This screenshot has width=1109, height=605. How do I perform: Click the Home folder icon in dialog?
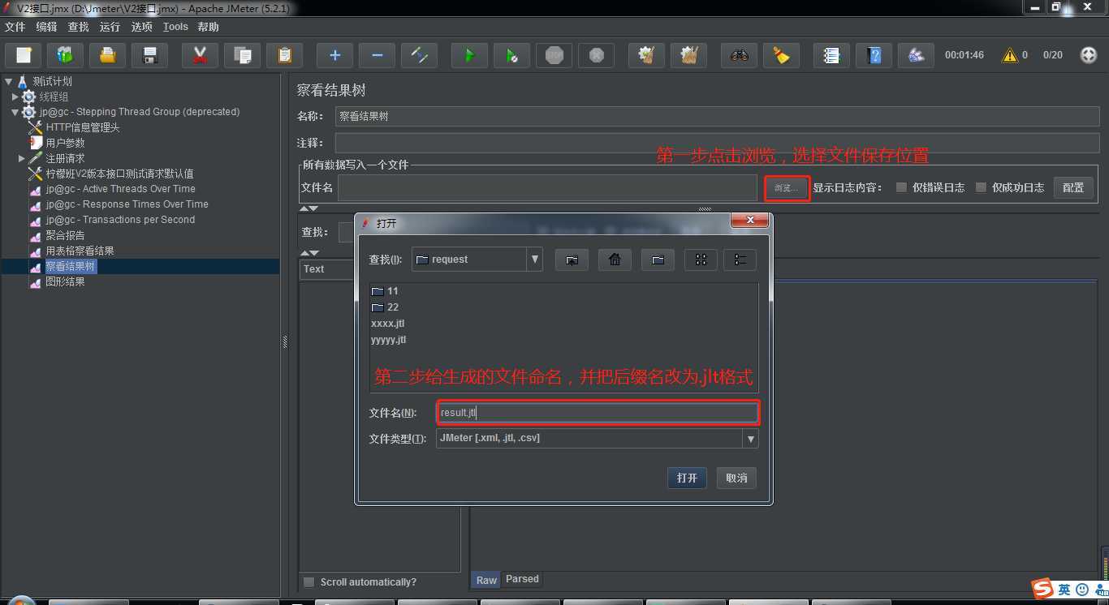pyautogui.click(x=615, y=260)
